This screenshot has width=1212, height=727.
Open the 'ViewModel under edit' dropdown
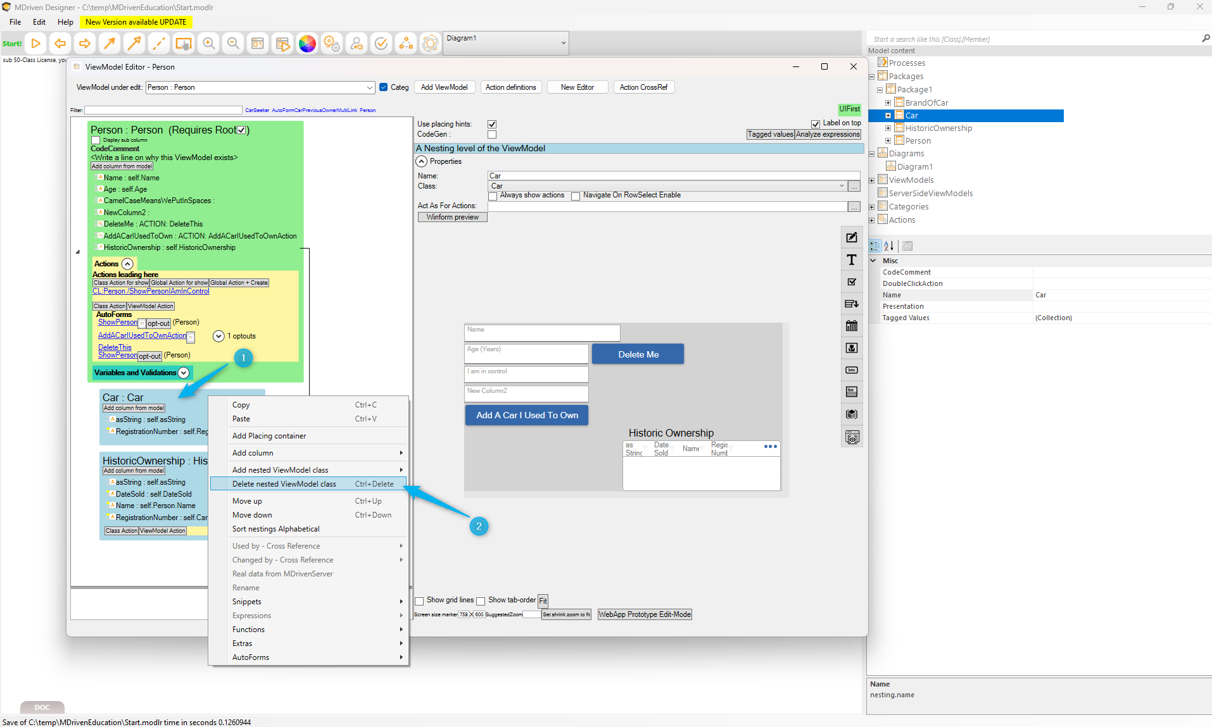tap(369, 87)
